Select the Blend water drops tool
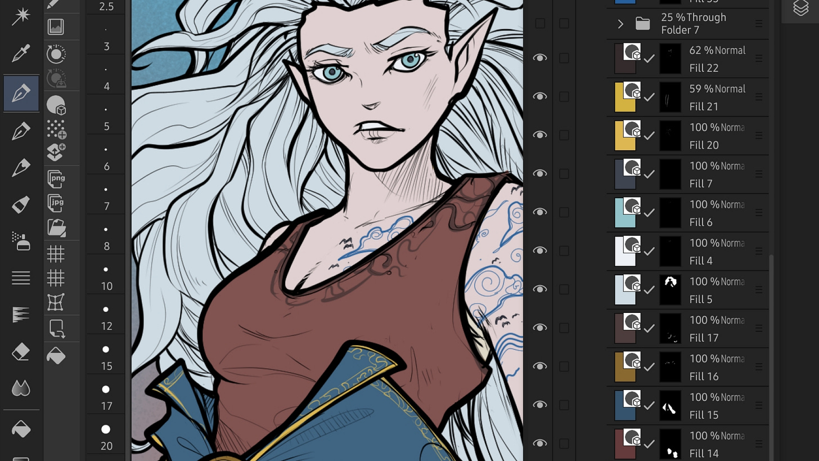Image resolution: width=819 pixels, height=461 pixels. [x=21, y=388]
